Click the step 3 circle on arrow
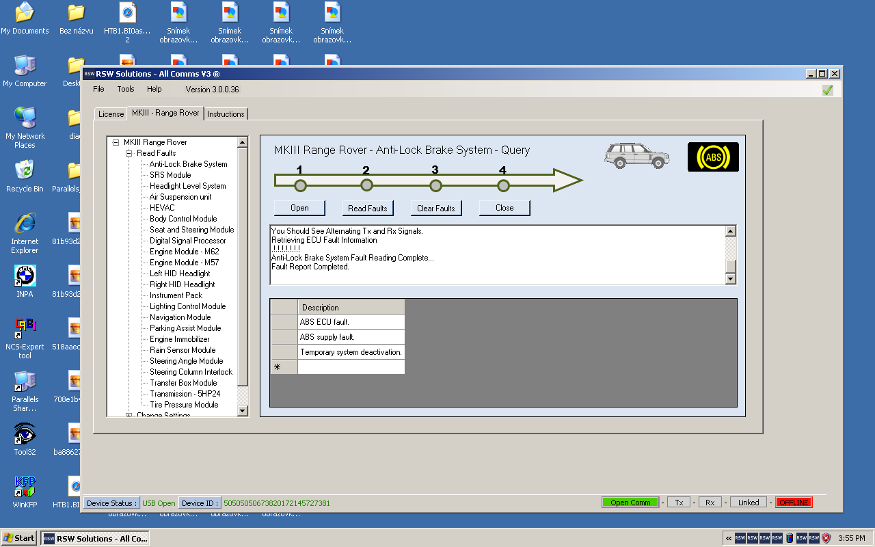Image resolution: width=875 pixels, height=547 pixels. (435, 185)
